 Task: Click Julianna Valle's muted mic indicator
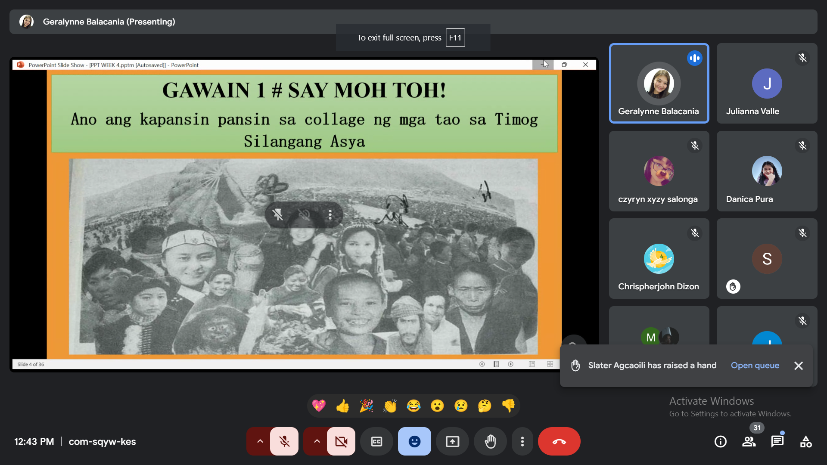pos(802,58)
